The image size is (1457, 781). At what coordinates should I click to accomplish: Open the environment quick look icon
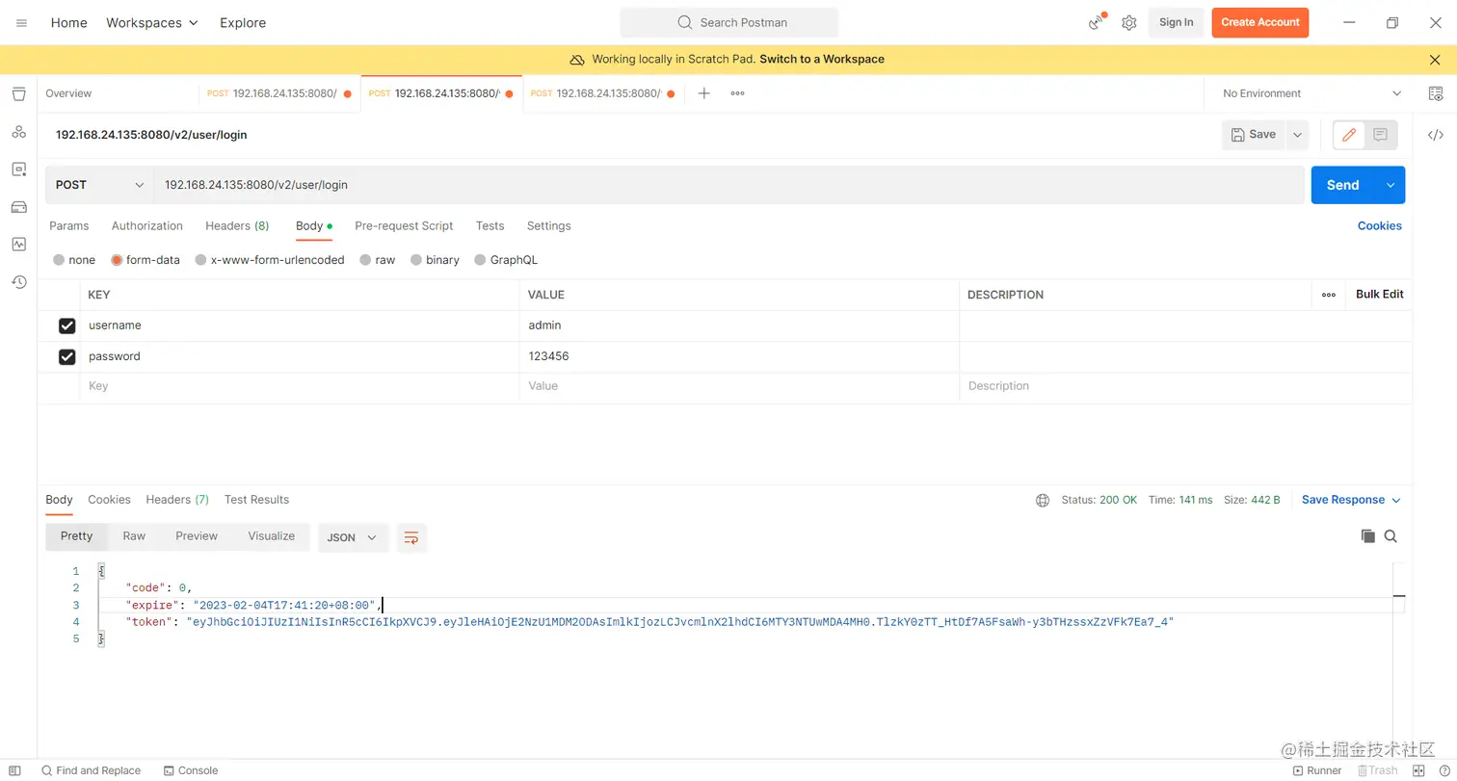(x=1436, y=93)
